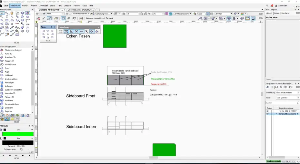This screenshot has height=164, width=300.
Task: Open the 2D-Plan render mode dropdown
Action: [x=224, y=14]
